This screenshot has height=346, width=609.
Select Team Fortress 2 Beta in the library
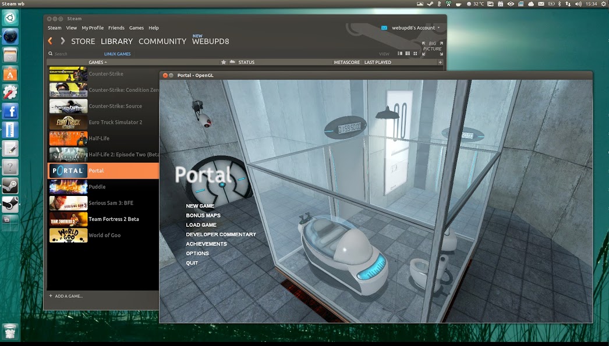point(114,219)
